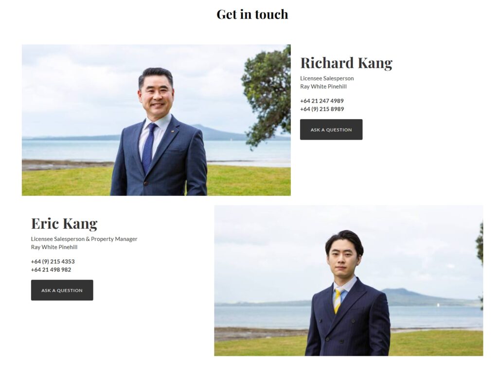498x369 pixels.
Task: Call Richard's mobile +64 21 247 4989
Action: (322, 101)
